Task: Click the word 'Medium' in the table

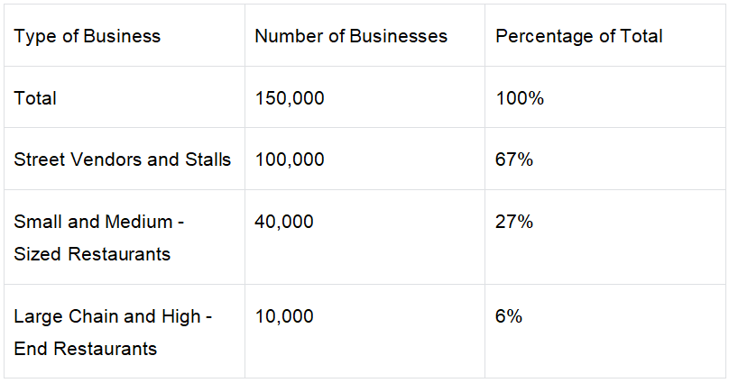Action: [x=139, y=222]
